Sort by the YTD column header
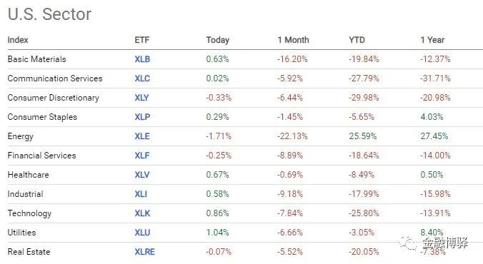The width and height of the screenshot is (483, 264). point(357,40)
